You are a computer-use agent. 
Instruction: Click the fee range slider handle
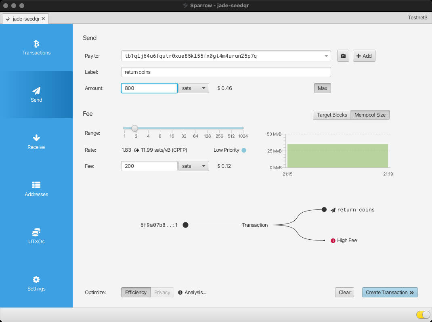pyautogui.click(x=134, y=128)
